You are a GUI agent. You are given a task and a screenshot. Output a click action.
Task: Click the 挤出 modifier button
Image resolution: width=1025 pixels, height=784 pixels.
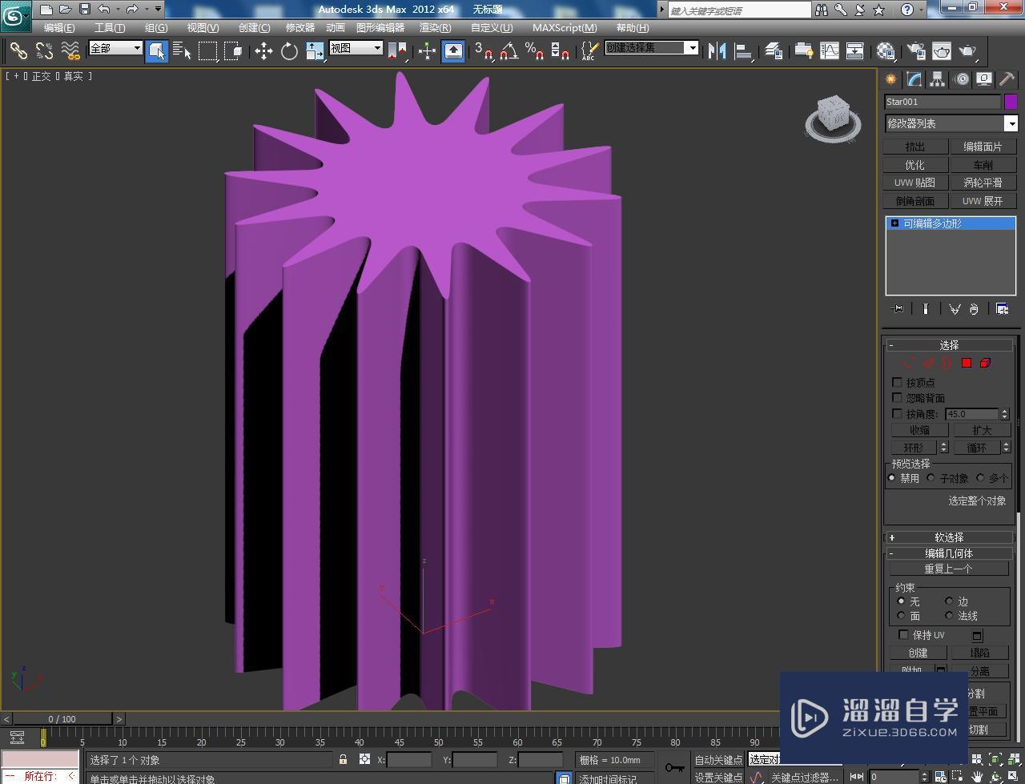[915, 147]
